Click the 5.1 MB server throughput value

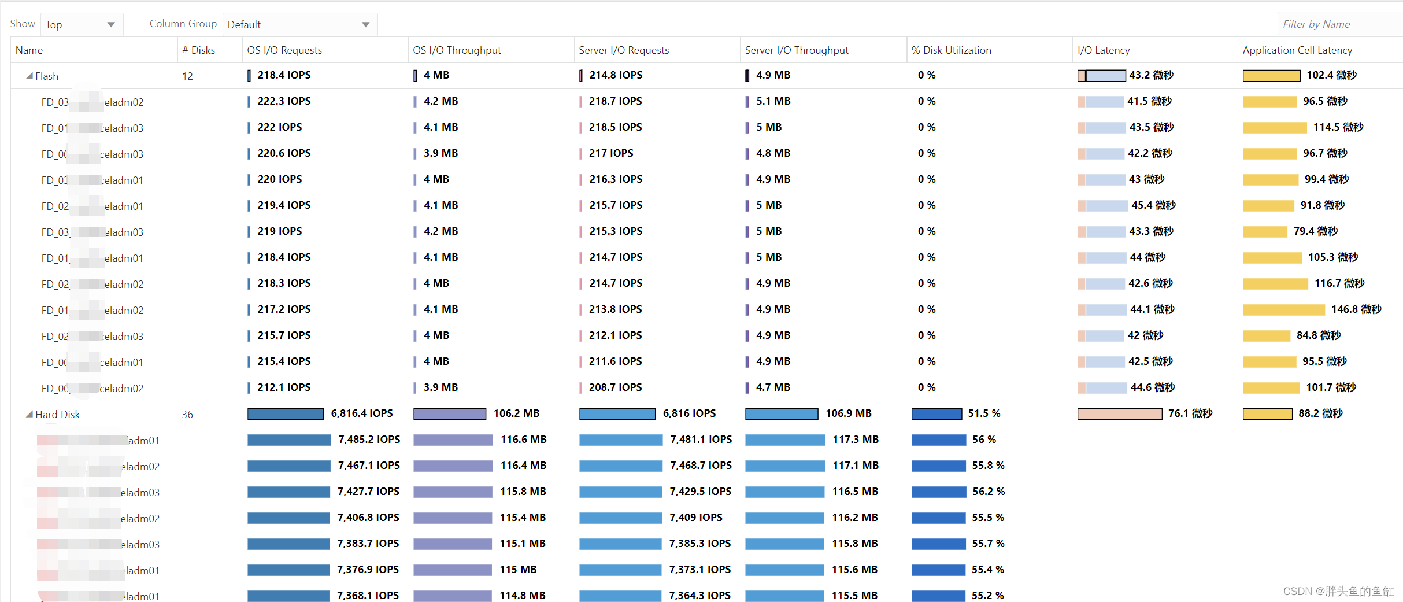click(x=773, y=101)
